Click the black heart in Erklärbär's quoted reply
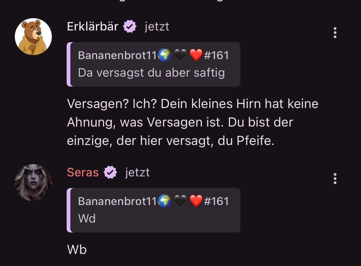The height and width of the screenshot is (266, 361). (x=180, y=55)
